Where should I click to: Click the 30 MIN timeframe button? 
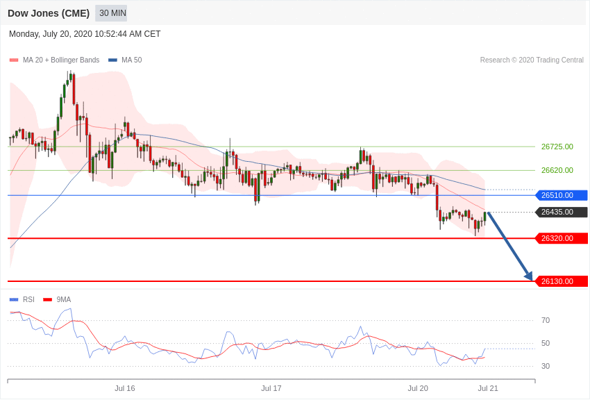click(111, 13)
